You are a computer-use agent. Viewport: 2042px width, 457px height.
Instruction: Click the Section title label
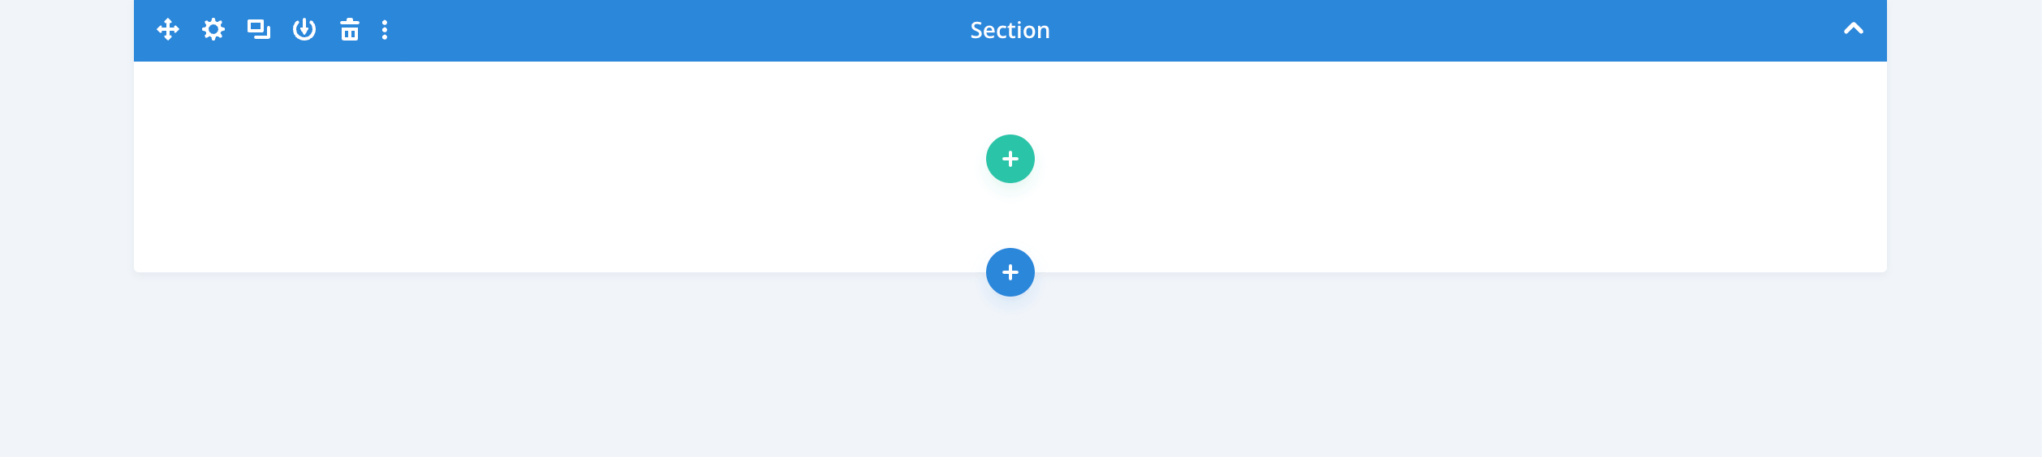1010,31
